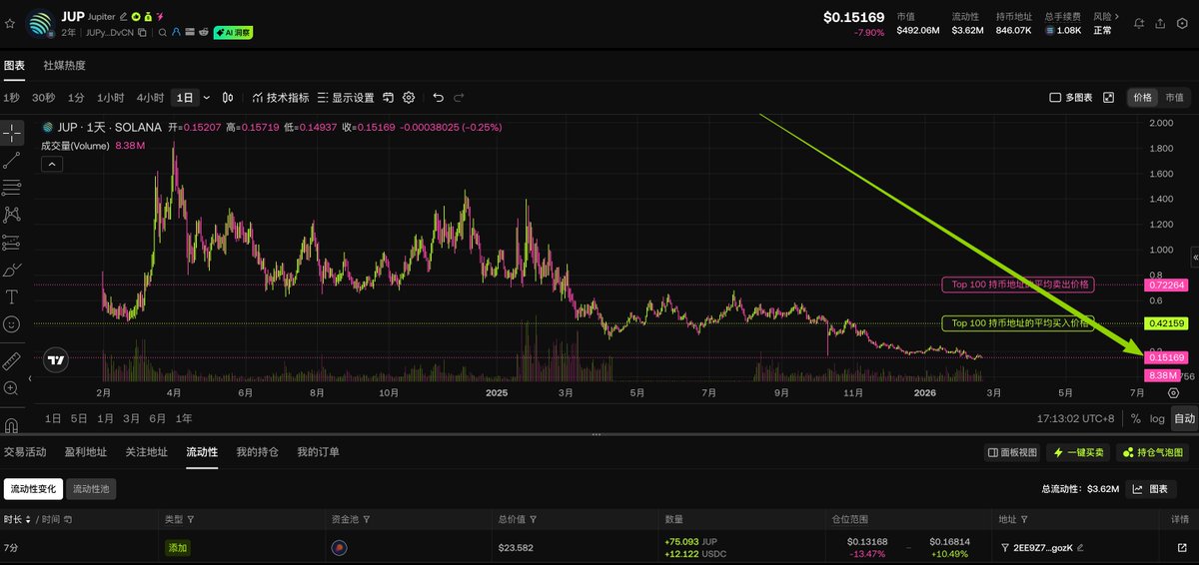Image resolution: width=1199 pixels, height=565 pixels.
Task: Select the 1秒 timeframe
Action: click(x=11, y=98)
